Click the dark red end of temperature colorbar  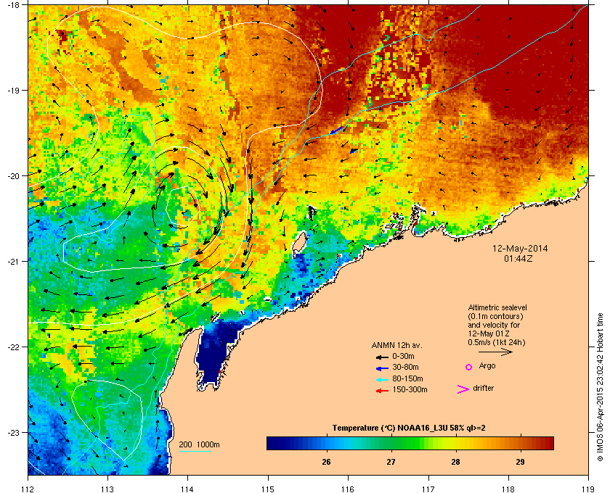[548, 443]
